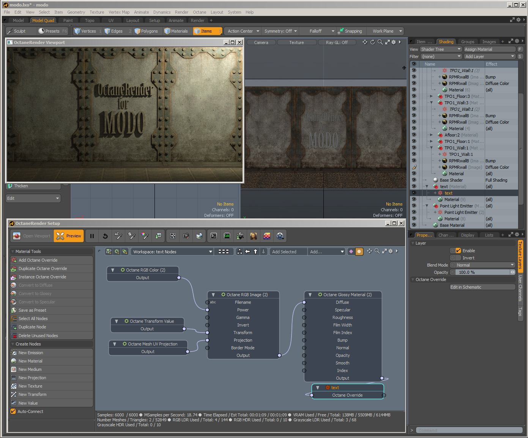Click the Edit in Schematic button
Viewport: 528px width, 438px height.
(482, 287)
